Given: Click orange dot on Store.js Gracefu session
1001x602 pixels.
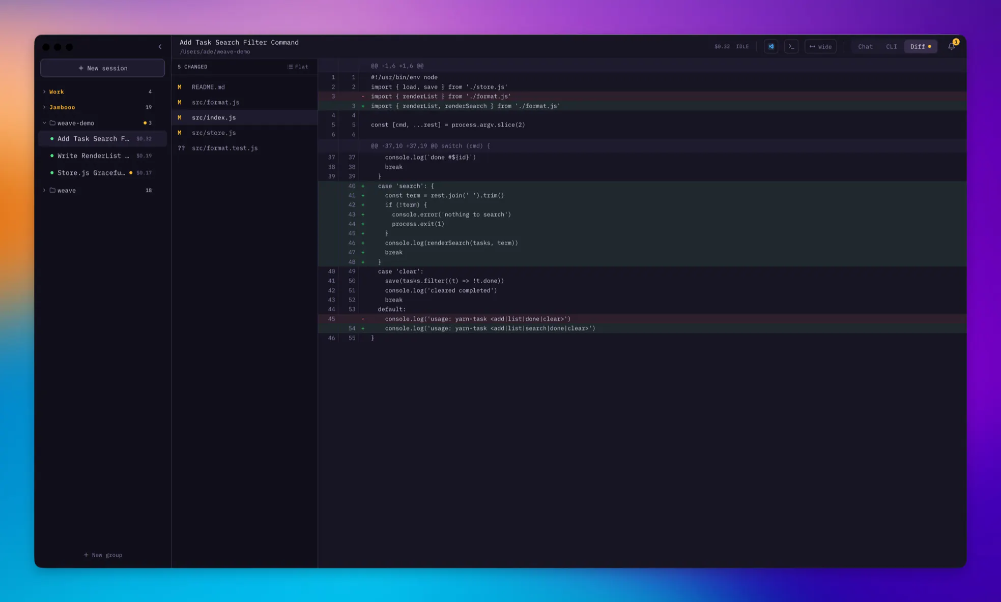Looking at the screenshot, I should point(131,173).
